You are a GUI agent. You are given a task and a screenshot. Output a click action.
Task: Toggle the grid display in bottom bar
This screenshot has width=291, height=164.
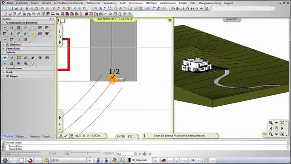(x=13, y=160)
